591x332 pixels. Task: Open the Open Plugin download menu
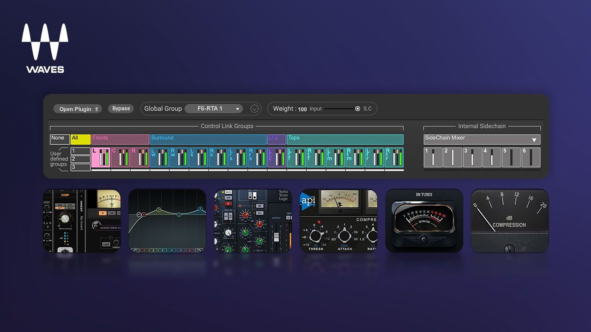[79, 109]
